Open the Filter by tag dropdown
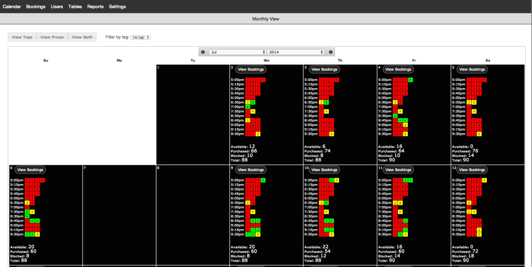This screenshot has width=532, height=267. (x=140, y=37)
